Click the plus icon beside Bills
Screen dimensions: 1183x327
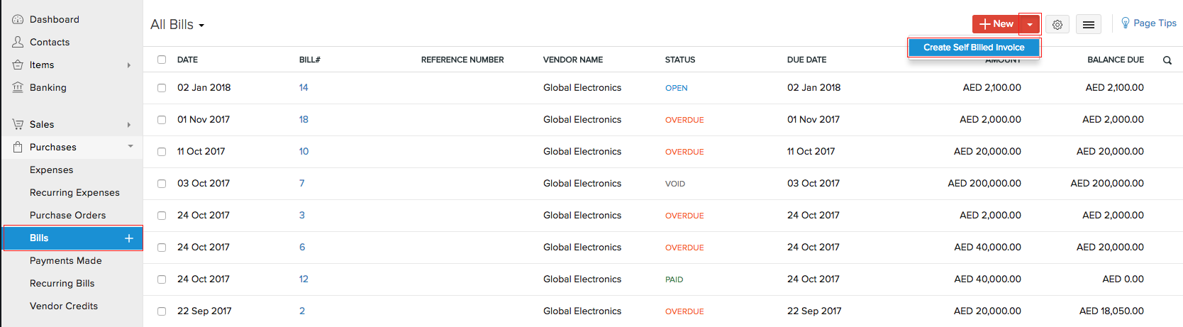pyautogui.click(x=129, y=238)
